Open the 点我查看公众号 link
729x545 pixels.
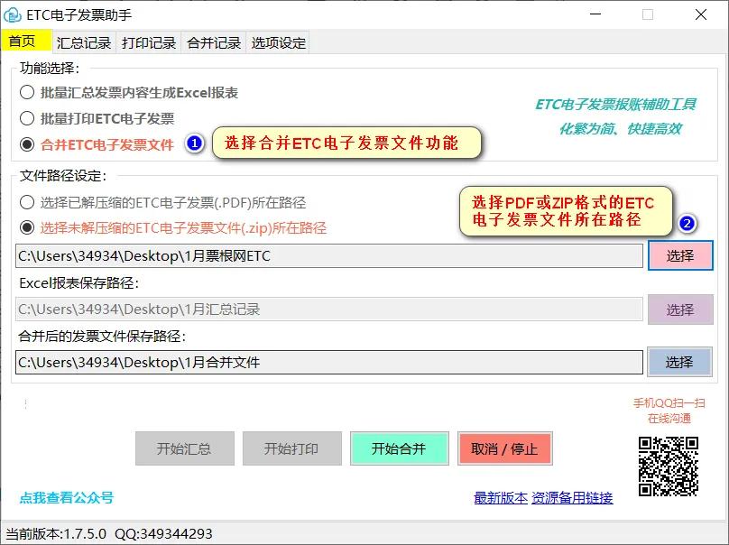67,497
